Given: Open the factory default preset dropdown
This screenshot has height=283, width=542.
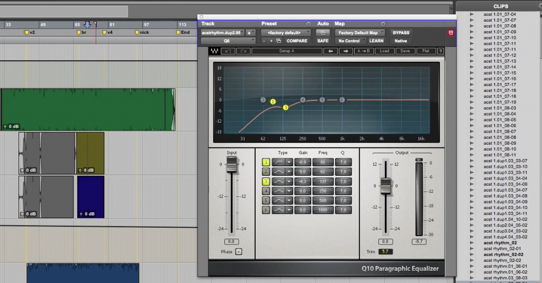Looking at the screenshot, I should (x=286, y=33).
